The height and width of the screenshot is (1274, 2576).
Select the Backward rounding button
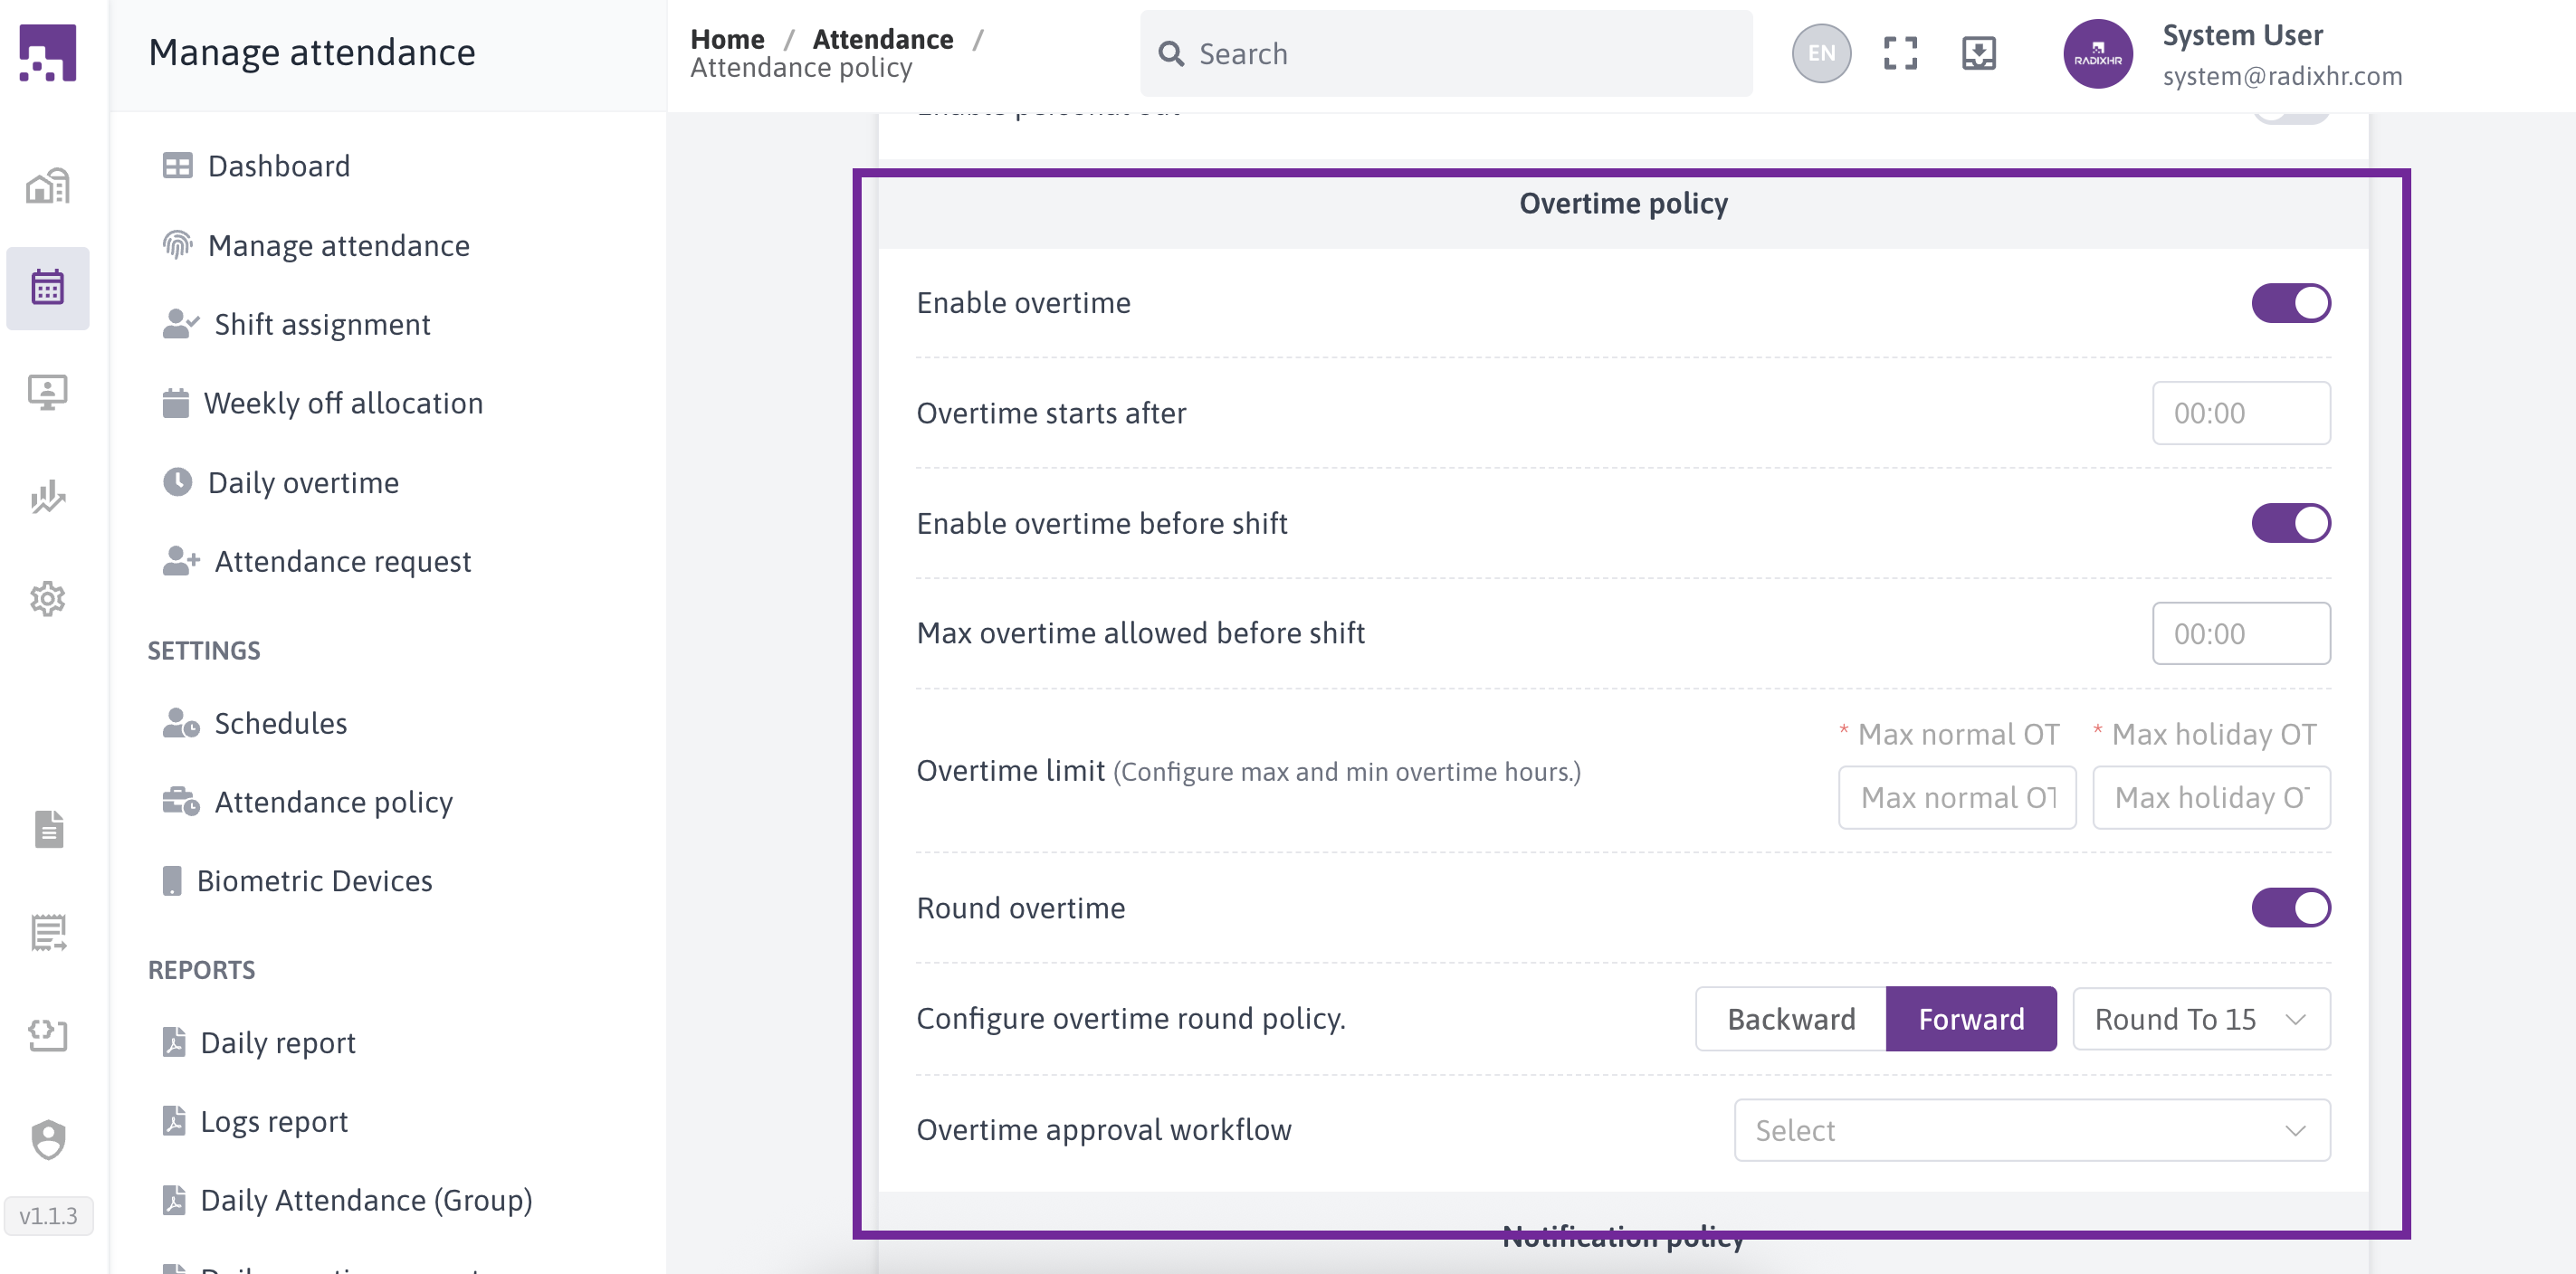1790,1019
